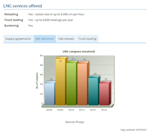The height and width of the screenshot is (135, 149).
Task: Open the Truck loading tab
Action: 88,39
